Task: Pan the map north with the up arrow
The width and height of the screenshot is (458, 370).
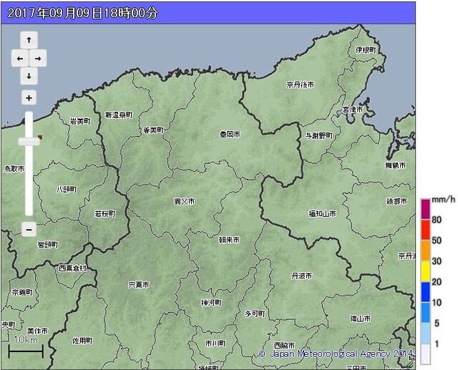Action: pos(29,40)
